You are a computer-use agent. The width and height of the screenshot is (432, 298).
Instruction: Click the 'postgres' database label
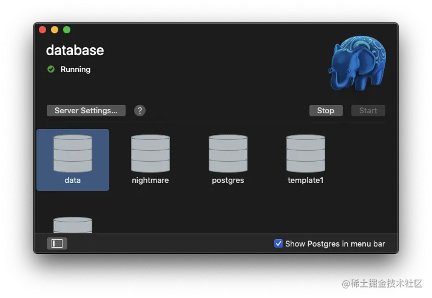click(228, 180)
